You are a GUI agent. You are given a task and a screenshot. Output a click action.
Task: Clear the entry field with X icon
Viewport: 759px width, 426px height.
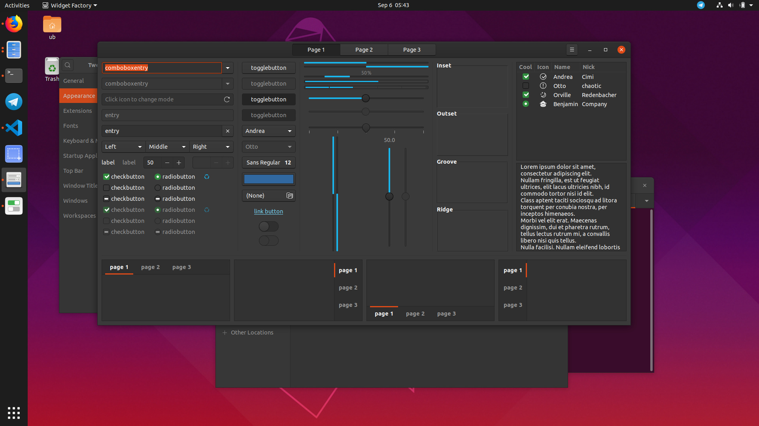coord(228,131)
